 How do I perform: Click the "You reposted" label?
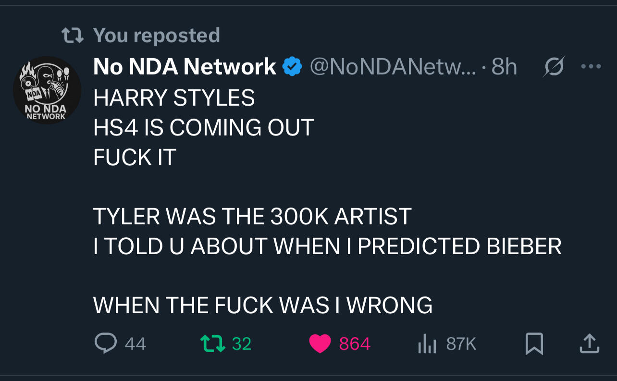pos(156,35)
